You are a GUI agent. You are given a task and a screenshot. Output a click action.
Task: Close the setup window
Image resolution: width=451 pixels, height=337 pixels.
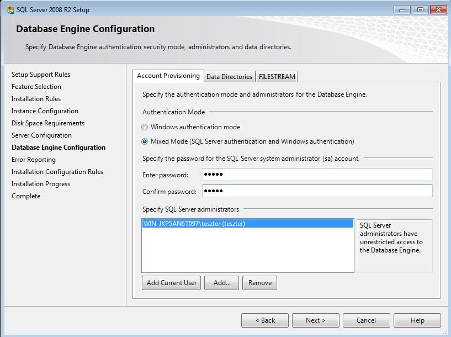(438, 10)
